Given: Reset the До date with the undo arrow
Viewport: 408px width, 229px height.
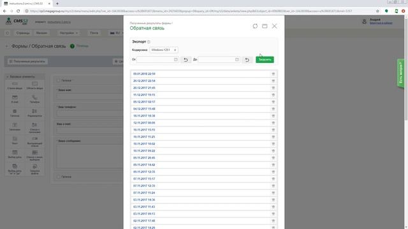Looking at the screenshot, I should point(247,60).
